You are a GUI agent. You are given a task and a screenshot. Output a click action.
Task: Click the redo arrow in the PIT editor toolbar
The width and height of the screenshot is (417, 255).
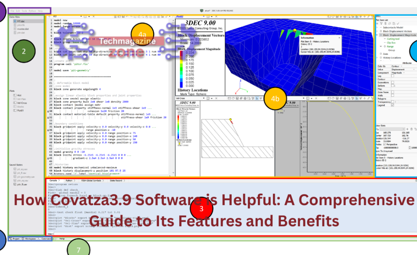pos(131,16)
